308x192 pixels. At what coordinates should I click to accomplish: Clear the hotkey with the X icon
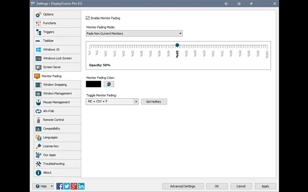pos(136,102)
